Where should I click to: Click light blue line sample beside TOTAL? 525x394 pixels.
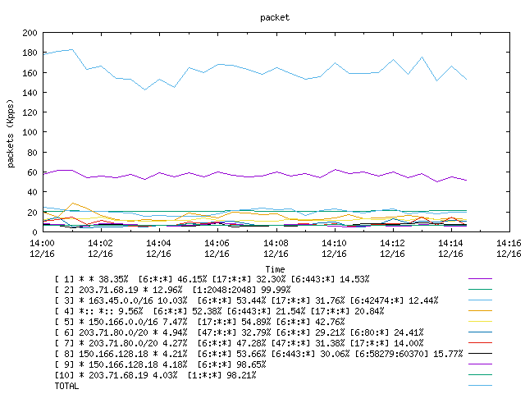(x=480, y=386)
